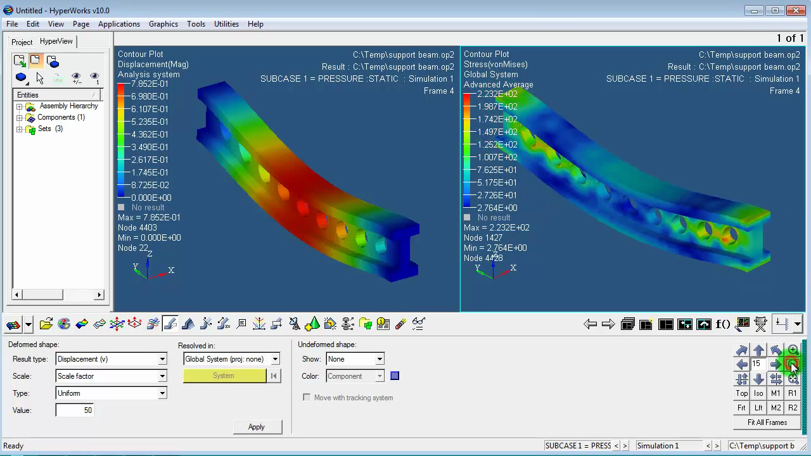Image resolution: width=811 pixels, height=456 pixels.
Task: Click the Entities column header
Action: [x=57, y=95]
